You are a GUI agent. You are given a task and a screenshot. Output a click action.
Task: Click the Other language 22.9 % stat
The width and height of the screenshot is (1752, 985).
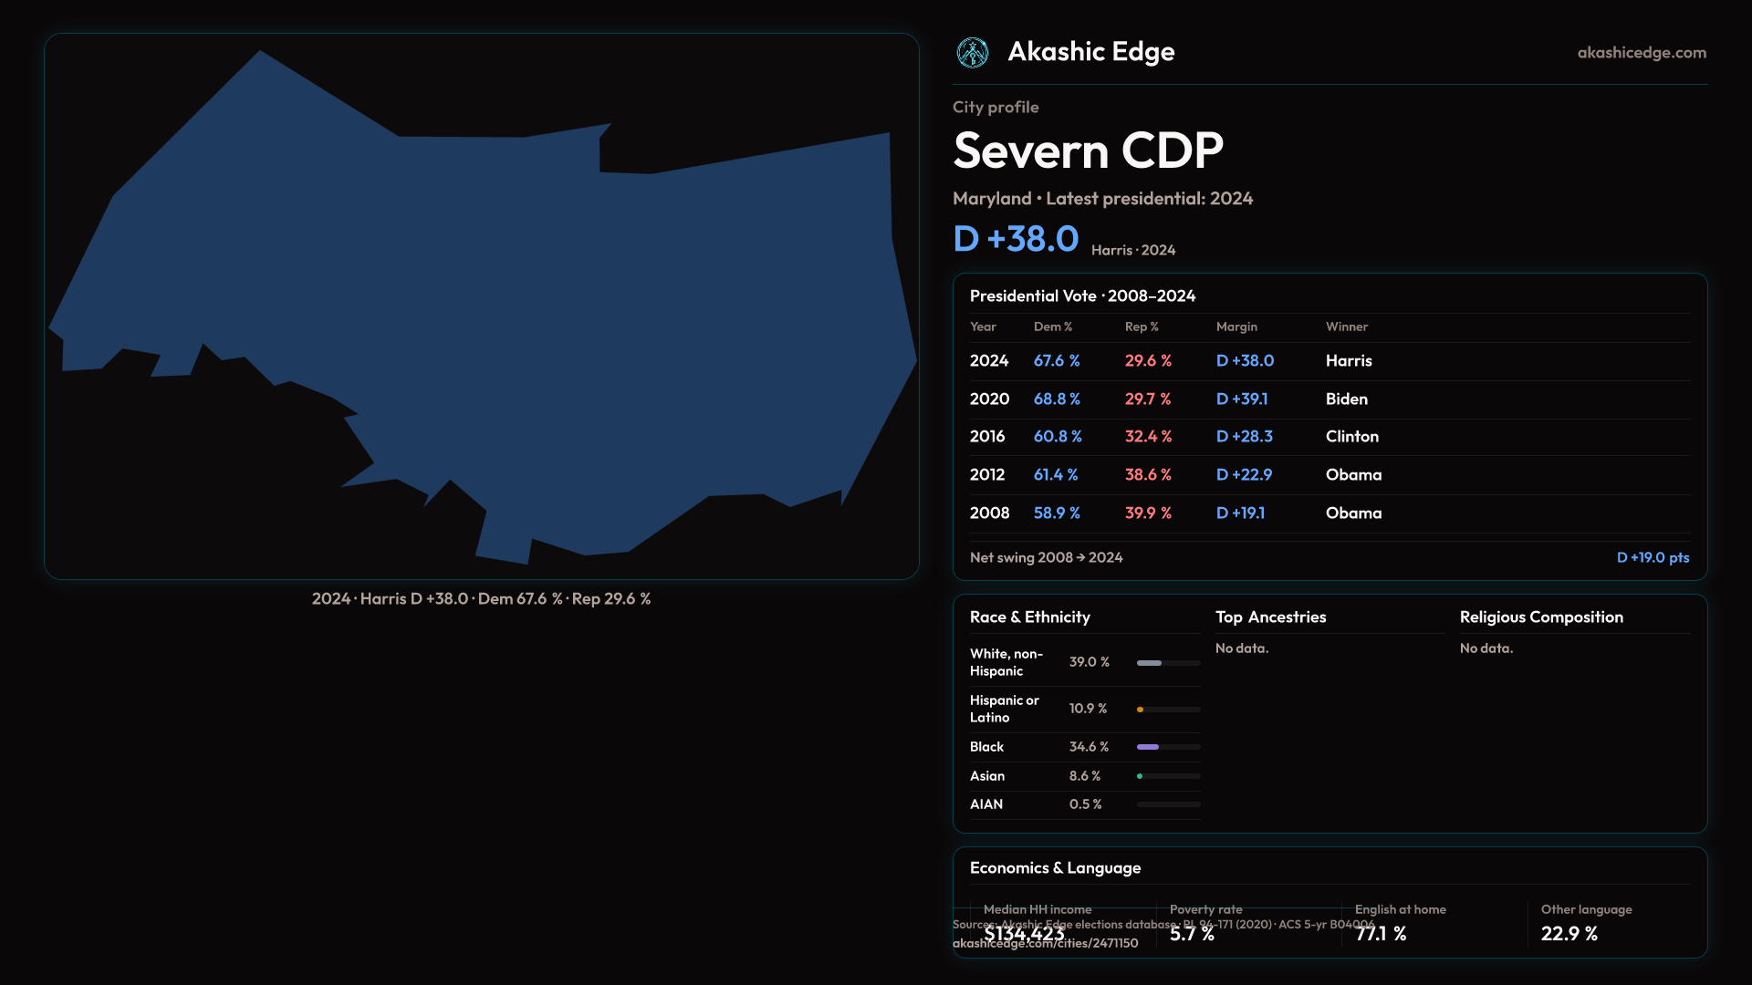pos(1569,934)
